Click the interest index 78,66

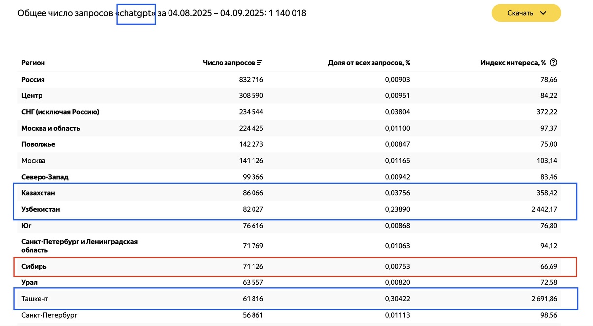pyautogui.click(x=549, y=79)
